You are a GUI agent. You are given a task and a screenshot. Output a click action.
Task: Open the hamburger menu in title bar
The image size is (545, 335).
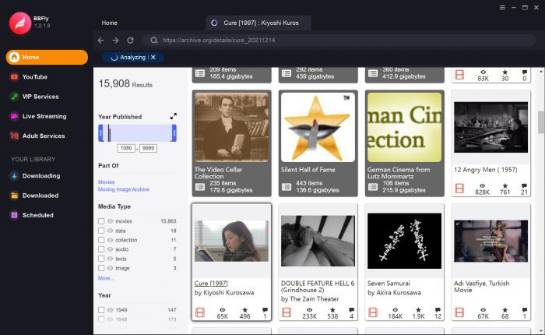(502, 8)
